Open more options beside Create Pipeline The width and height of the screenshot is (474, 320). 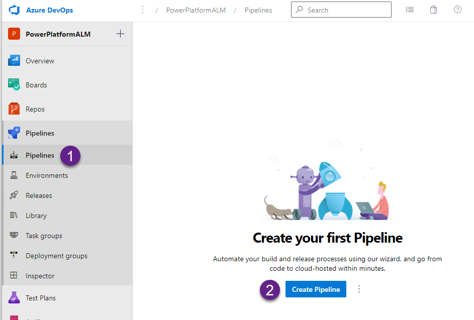(359, 289)
